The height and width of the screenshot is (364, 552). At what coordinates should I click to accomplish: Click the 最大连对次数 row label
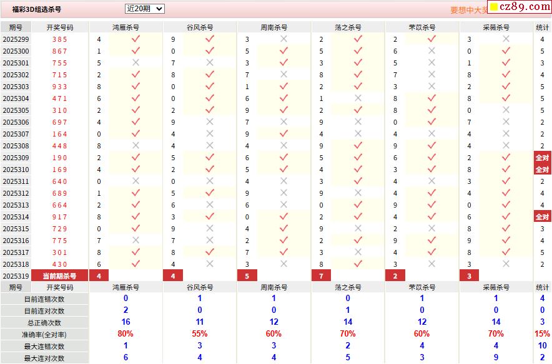[44, 358]
